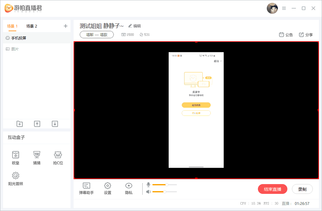Add a new source folder icon

(x=20, y=124)
